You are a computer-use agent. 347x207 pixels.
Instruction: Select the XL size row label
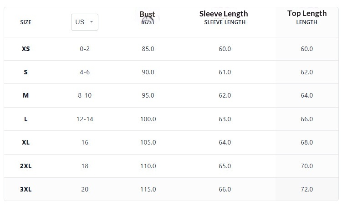[26, 142]
